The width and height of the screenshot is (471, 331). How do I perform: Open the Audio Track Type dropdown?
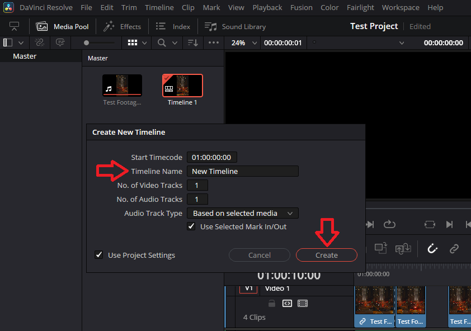point(242,213)
